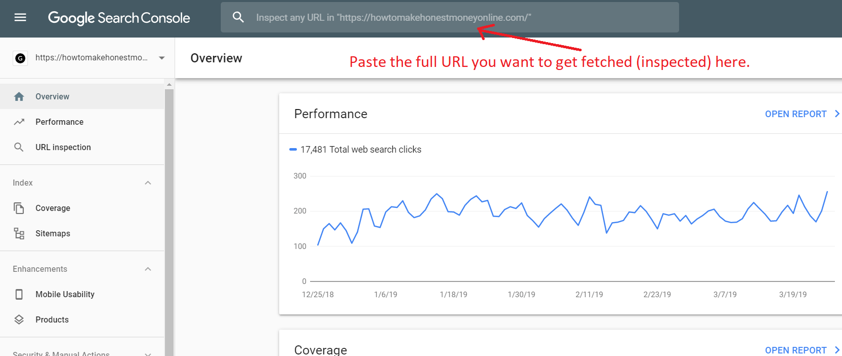Select the Overview menu item
Screen dimensions: 842x356
click(x=82, y=96)
